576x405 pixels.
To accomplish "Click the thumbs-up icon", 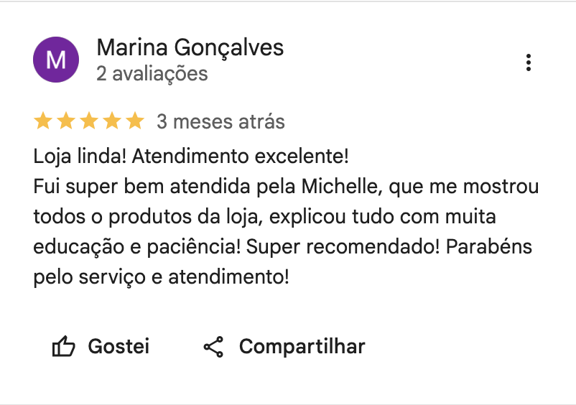I will [64, 347].
